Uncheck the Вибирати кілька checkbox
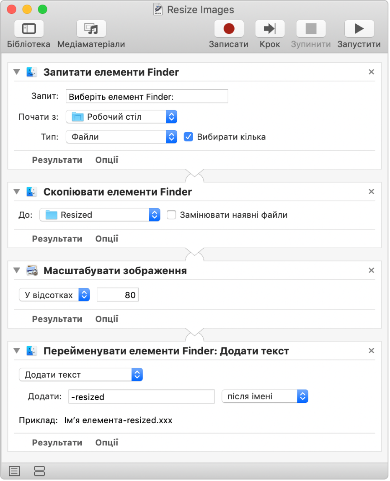This screenshot has height=481, width=390. coord(189,137)
